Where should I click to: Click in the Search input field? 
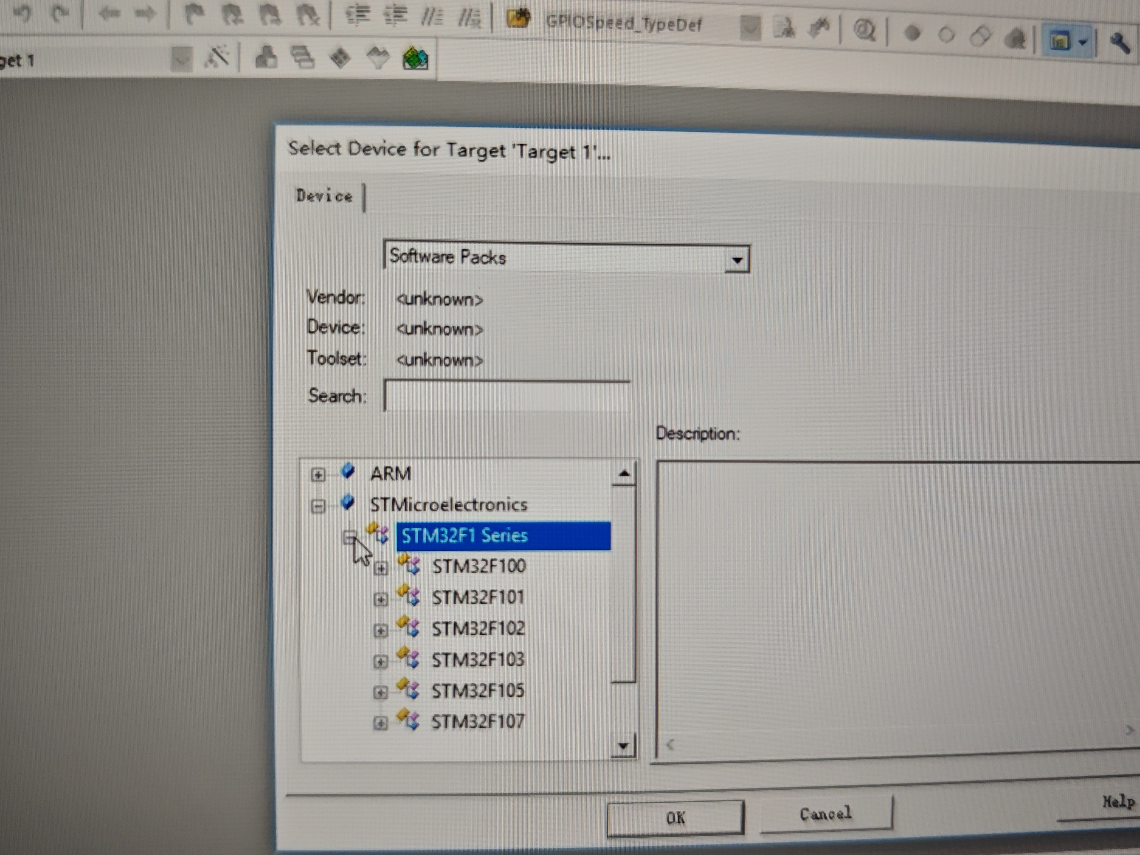pos(507,396)
